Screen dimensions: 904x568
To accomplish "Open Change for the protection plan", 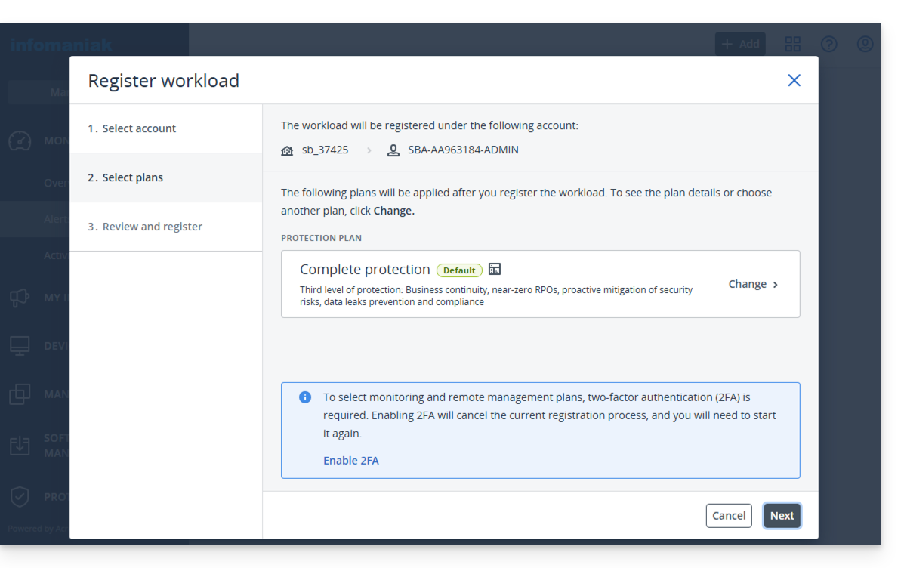I will 753,284.
